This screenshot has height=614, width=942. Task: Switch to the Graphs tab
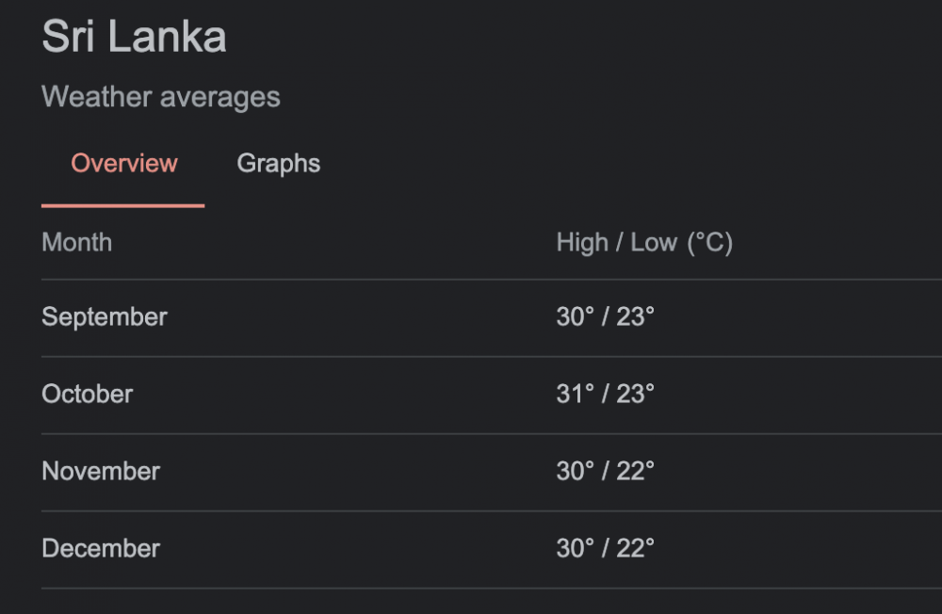[x=278, y=164]
